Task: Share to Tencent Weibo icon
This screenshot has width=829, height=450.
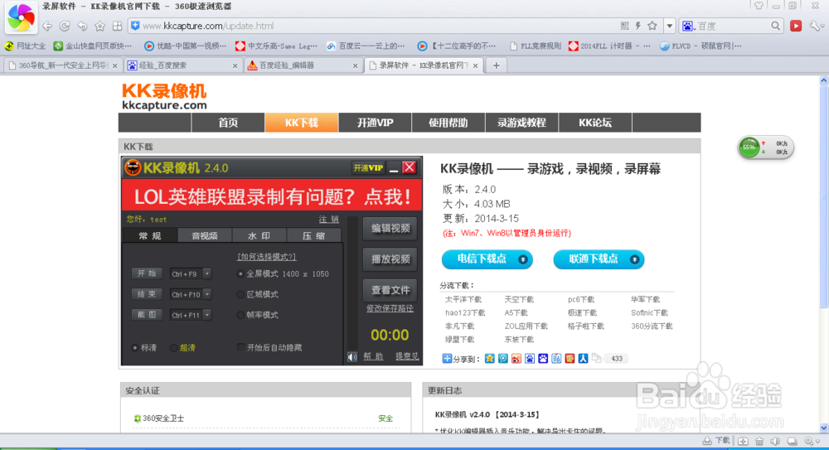Action: [x=503, y=359]
